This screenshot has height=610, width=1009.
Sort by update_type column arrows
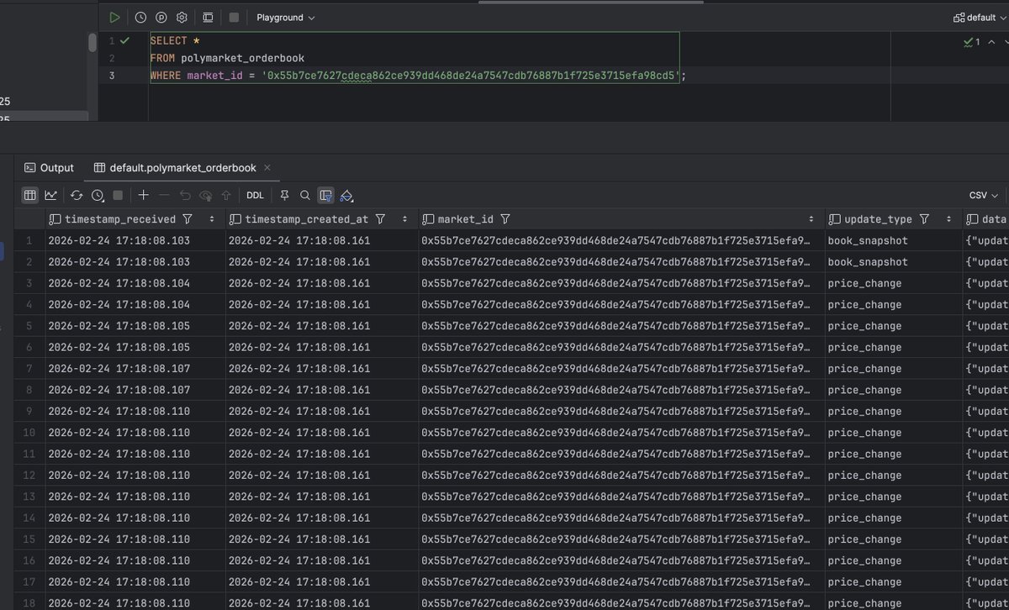[948, 219]
